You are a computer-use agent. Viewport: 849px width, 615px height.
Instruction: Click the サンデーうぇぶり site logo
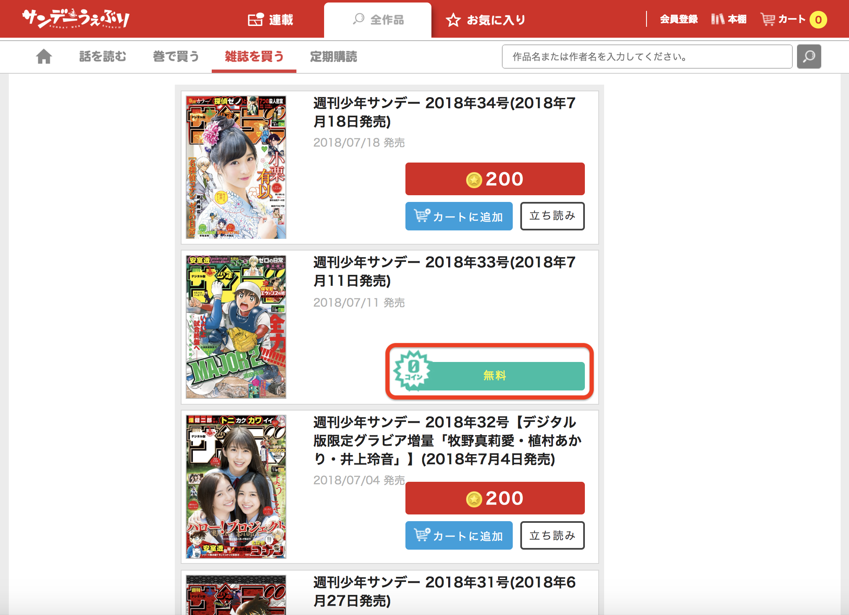76,18
